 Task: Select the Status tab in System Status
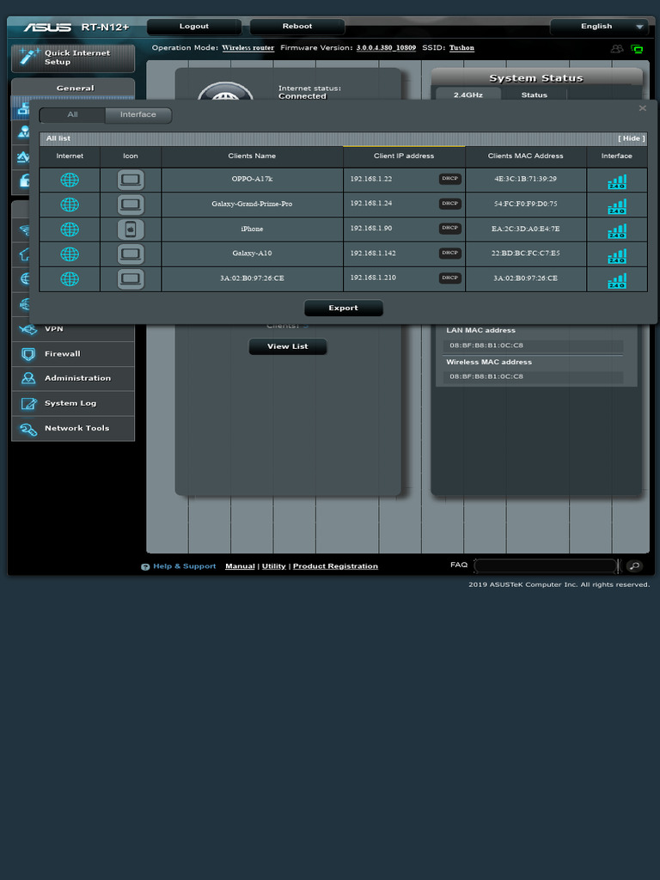pyautogui.click(x=535, y=95)
